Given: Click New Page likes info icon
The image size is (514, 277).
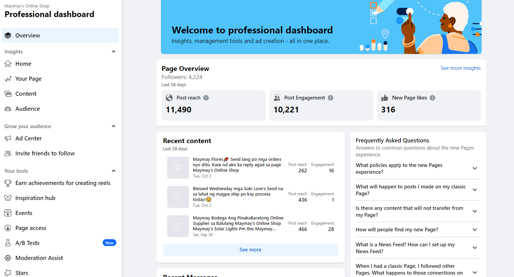Looking at the screenshot, I should [432, 98].
